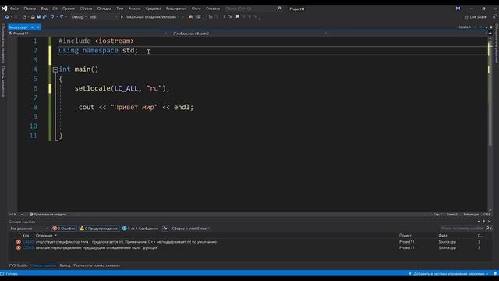
Task: Click line 8 cout statement
Action: (x=136, y=108)
